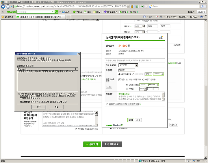This screenshot has width=208, height=163.
Task: Open the 010 mobile prefix dropdown in payment popup
Action: [143, 89]
